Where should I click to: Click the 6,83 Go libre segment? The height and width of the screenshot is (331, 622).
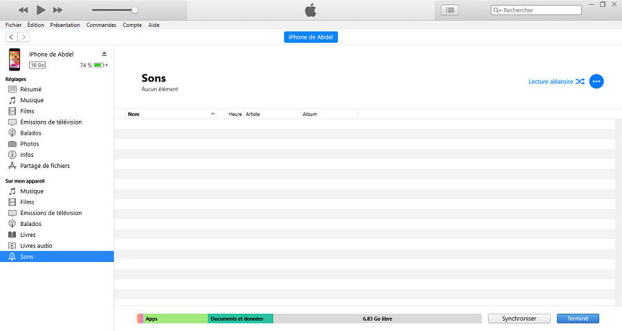pos(377,319)
